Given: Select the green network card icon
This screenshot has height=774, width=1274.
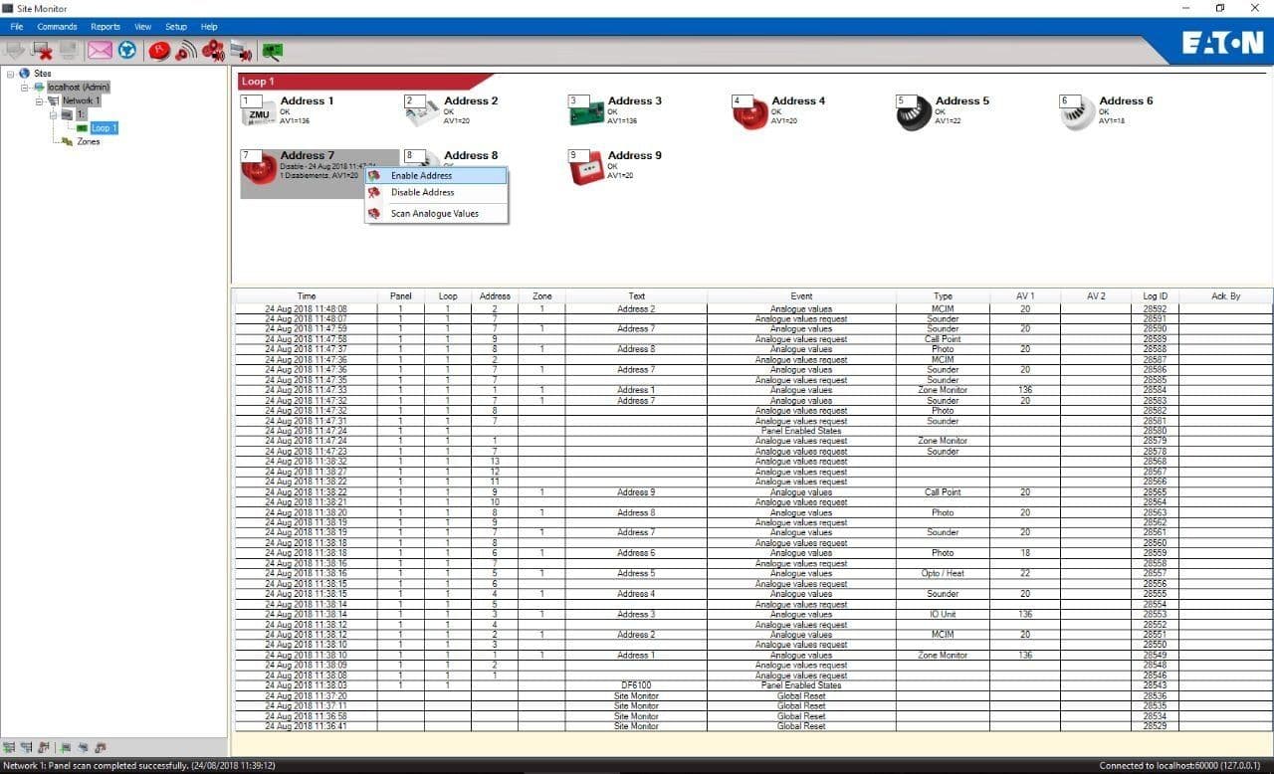Looking at the screenshot, I should (271, 50).
